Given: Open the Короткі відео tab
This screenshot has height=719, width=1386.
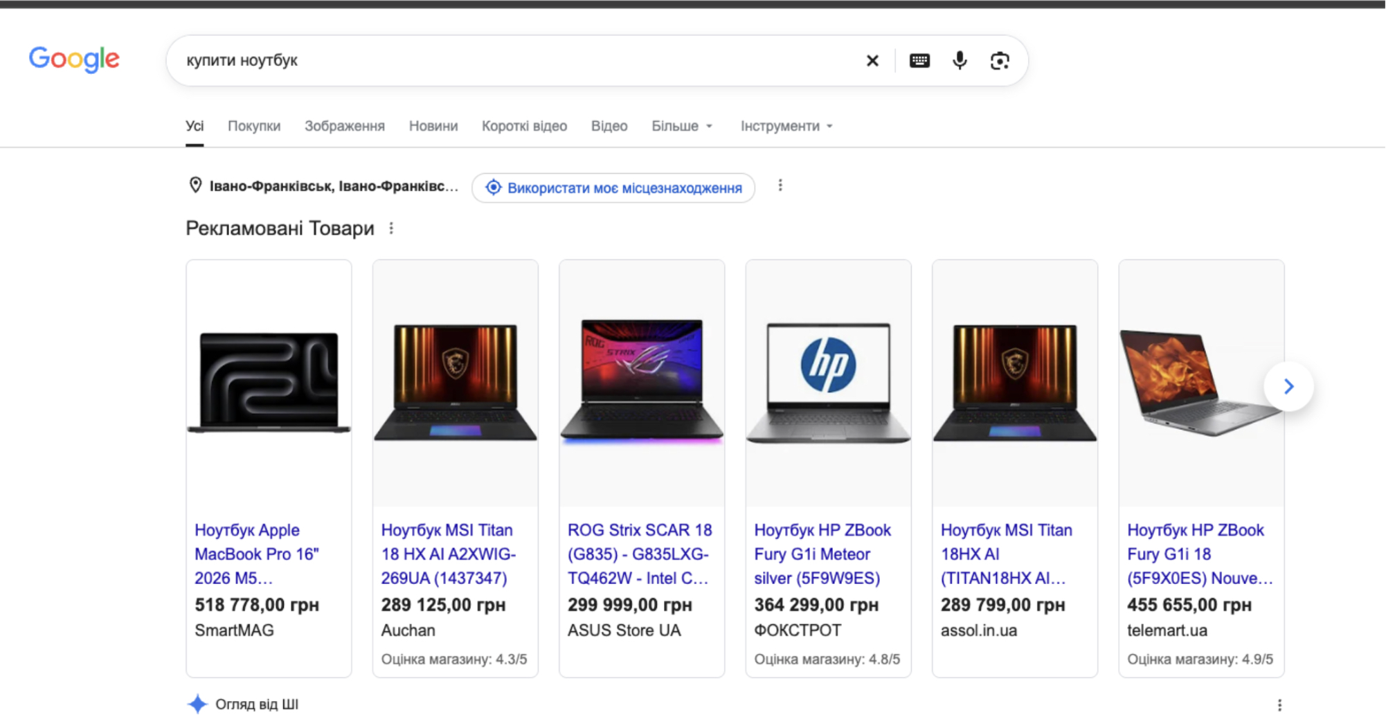Looking at the screenshot, I should pos(524,126).
